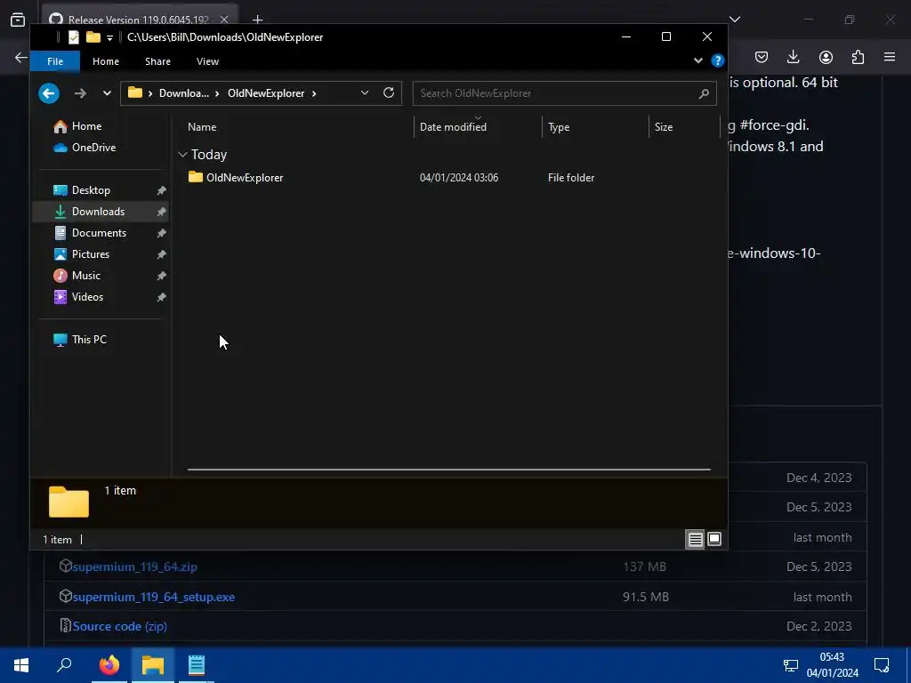Open Explorer help question mark icon

(x=718, y=60)
